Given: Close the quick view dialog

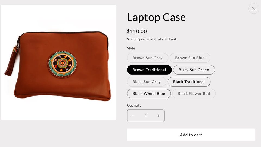Looking at the screenshot, I should pos(254,9).
